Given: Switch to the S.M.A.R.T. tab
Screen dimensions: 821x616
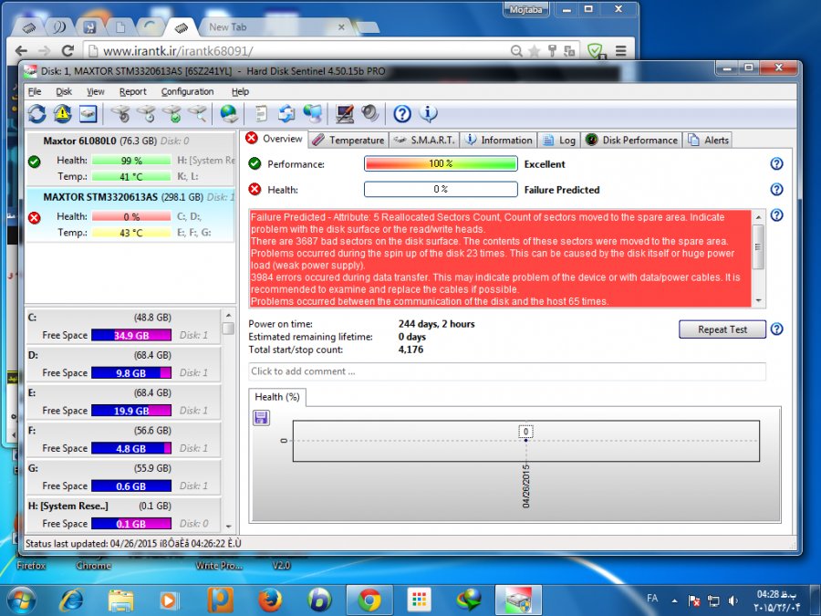Looking at the screenshot, I should coord(424,140).
